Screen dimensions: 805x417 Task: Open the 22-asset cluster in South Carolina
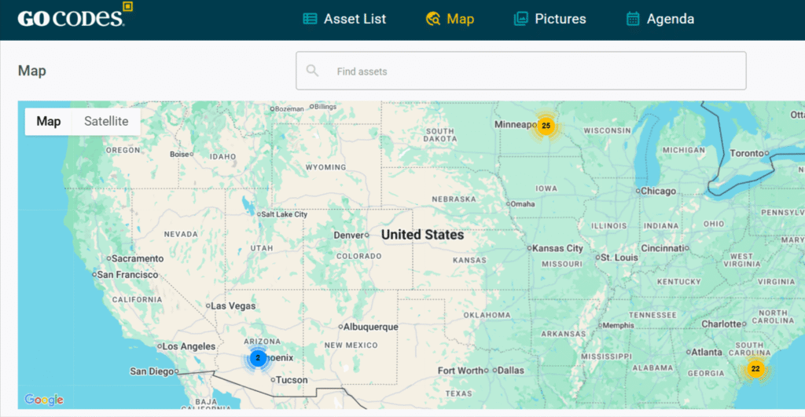click(755, 369)
